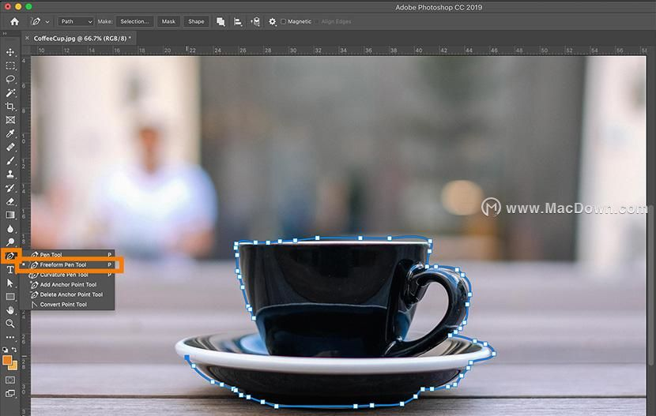Screen dimensions: 656x416
Task: Select the Eyedropper tool
Action: [x=10, y=133]
